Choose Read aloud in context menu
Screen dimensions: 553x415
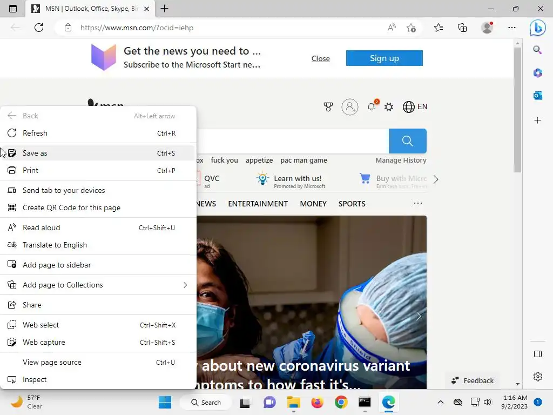click(x=98, y=228)
